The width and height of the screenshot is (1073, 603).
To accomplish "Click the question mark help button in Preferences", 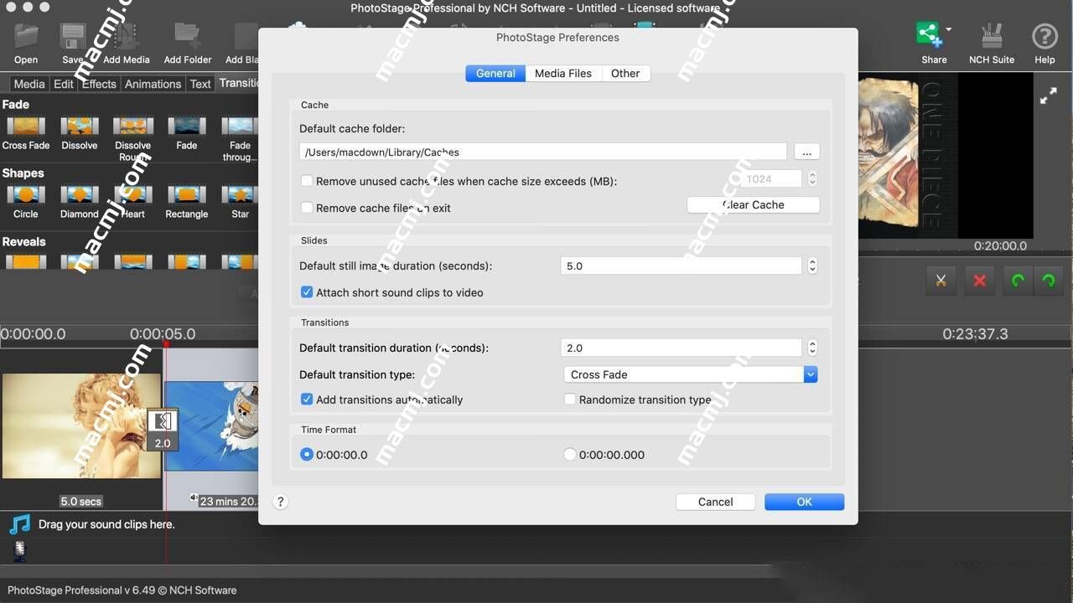I will coord(281,502).
